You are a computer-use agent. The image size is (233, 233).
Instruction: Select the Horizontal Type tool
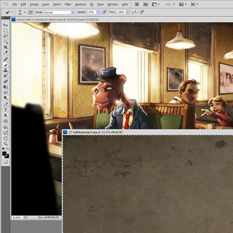[x=6, y=110]
